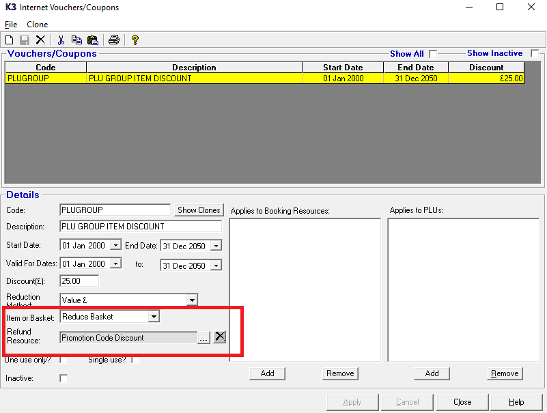Click the Copy toolbar icon
Screen dimensions: 547x413
[76, 40]
